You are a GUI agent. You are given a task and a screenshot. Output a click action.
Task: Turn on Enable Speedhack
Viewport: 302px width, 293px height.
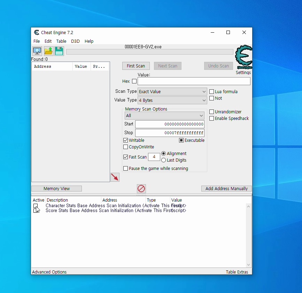(211, 119)
